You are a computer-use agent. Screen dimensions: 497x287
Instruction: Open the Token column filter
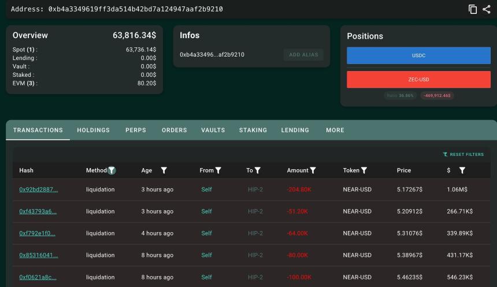tap(364, 170)
